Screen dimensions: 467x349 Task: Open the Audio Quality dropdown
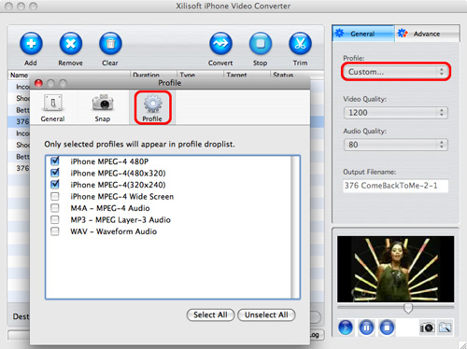click(396, 145)
